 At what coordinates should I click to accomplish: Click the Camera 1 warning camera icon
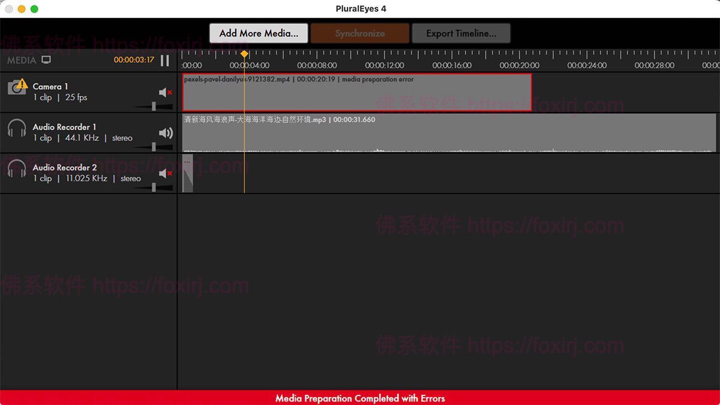[17, 87]
